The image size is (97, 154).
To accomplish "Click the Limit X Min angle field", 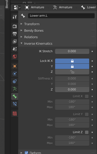I will 72,102.
